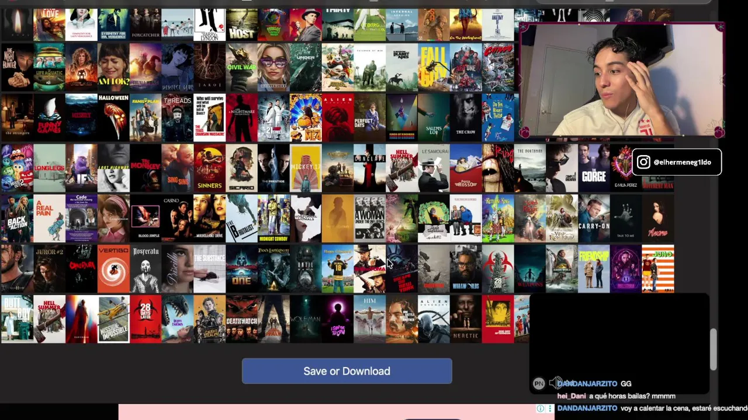The height and width of the screenshot is (420, 748).
Task: Click the Threads movie poster
Action: (x=177, y=118)
